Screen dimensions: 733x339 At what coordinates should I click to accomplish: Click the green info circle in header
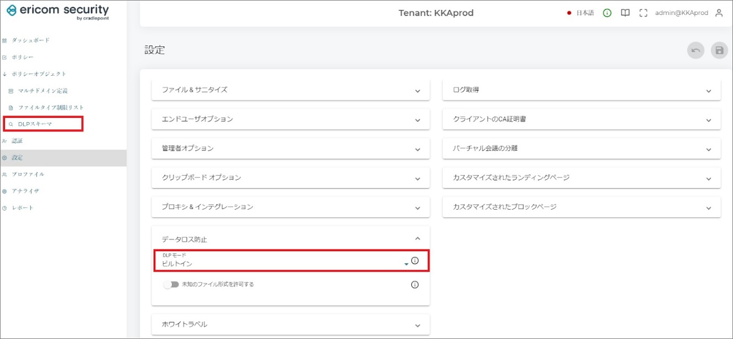tap(607, 13)
